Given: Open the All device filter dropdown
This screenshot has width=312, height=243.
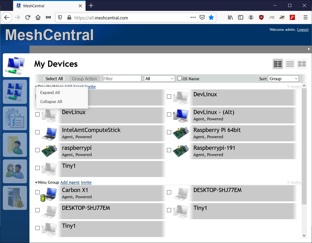Looking at the screenshot, I should click(159, 79).
